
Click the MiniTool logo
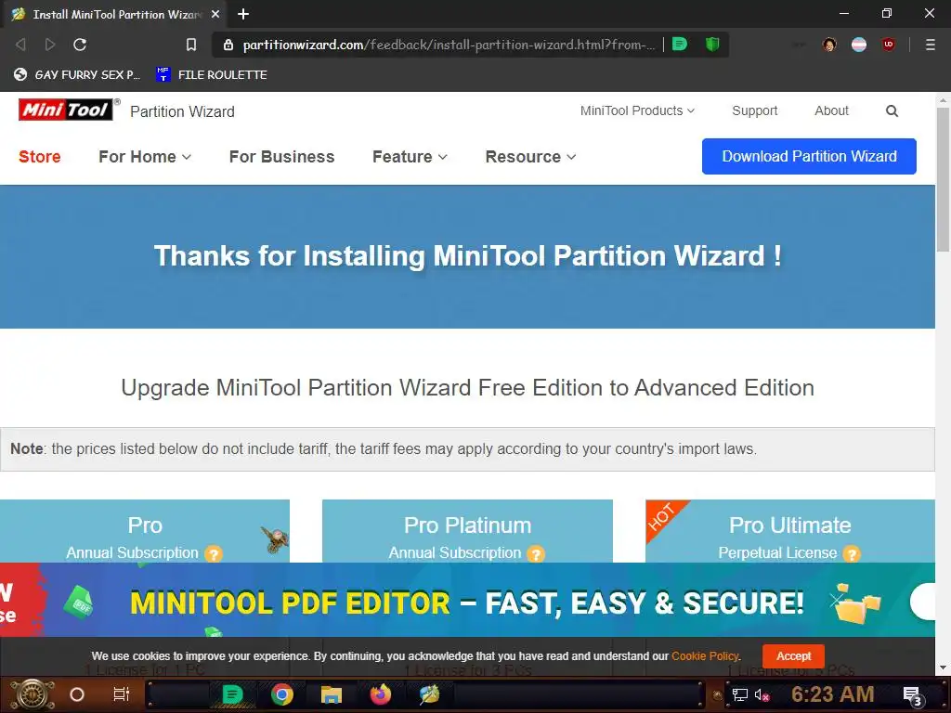tap(66, 110)
